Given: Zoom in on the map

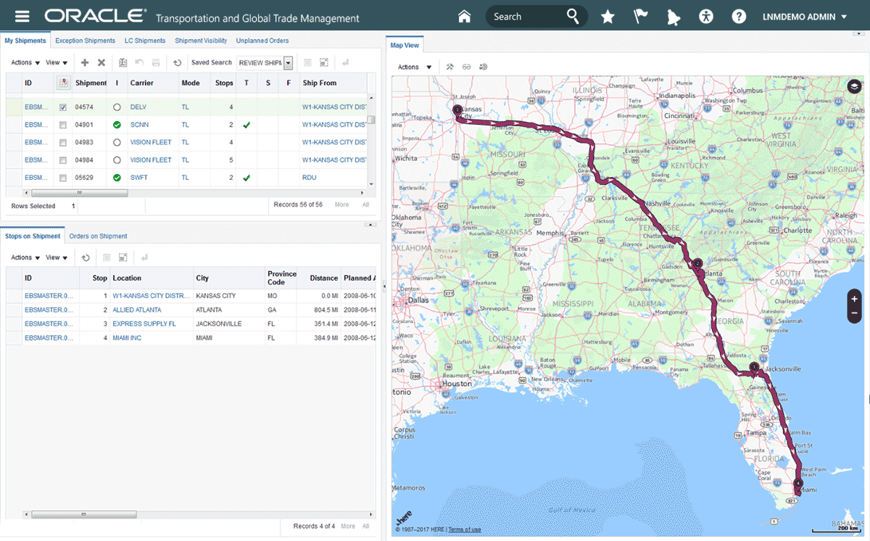Looking at the screenshot, I should (854, 299).
